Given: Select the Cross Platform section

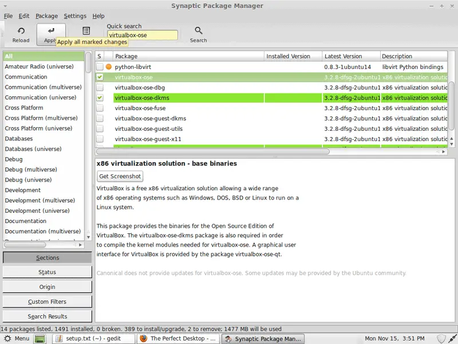Looking at the screenshot, I should [44, 108].
